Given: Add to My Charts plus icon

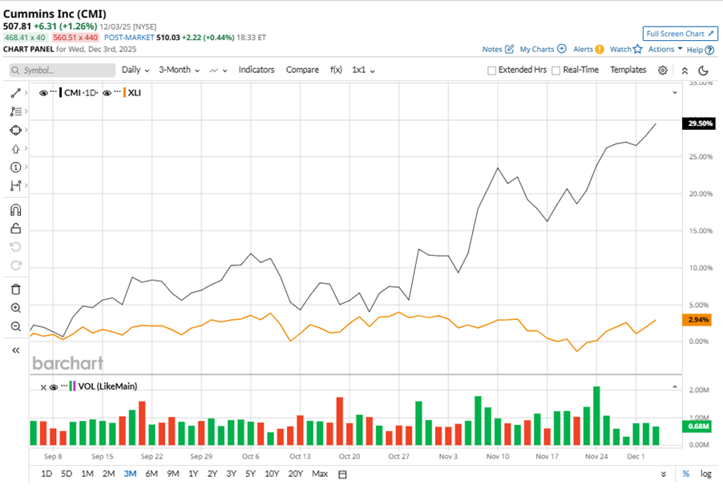Looking at the screenshot, I should pyautogui.click(x=562, y=49).
